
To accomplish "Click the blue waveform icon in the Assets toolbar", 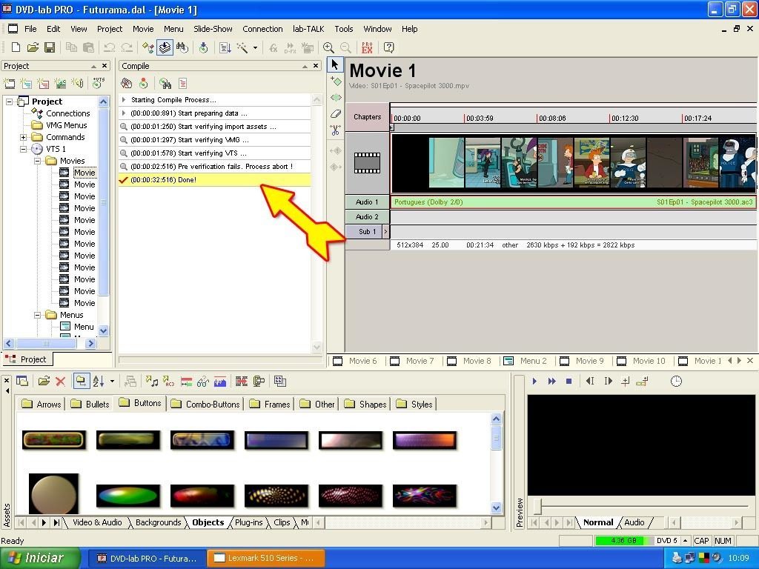I will pos(220,382).
